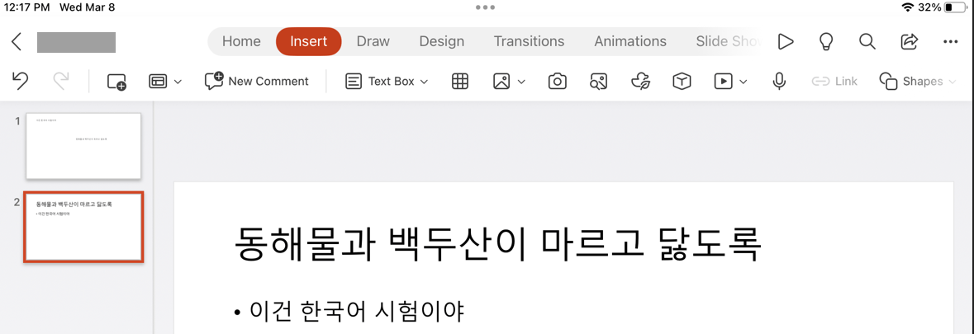
Task: Tap the Wi-Fi status icon
Action: pos(908,7)
